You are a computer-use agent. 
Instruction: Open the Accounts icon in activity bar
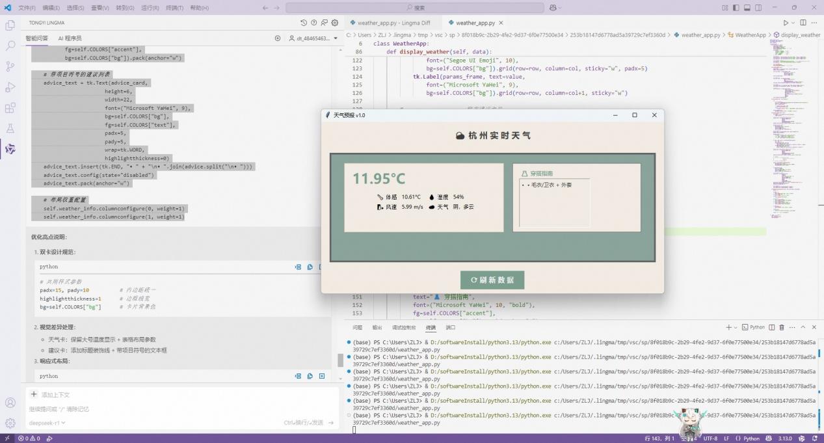pos(10,403)
